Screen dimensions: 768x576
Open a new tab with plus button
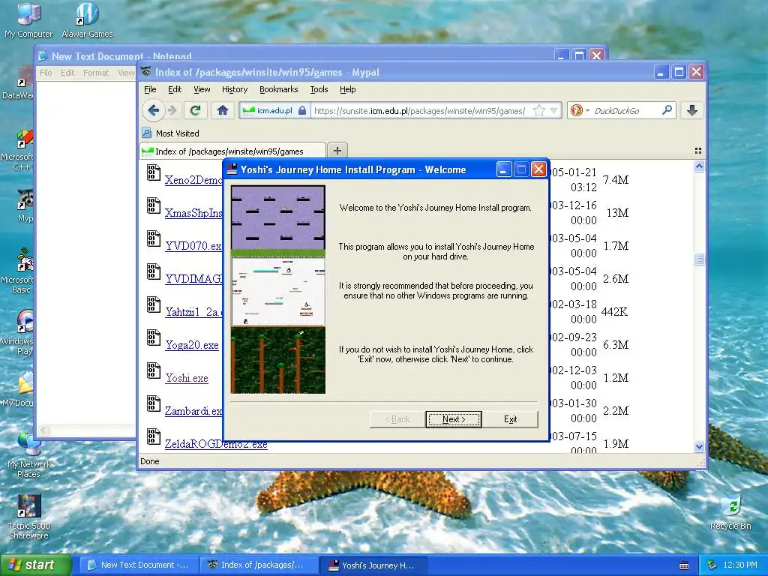point(337,150)
